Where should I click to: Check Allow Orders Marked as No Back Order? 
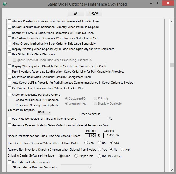(10, 44)
